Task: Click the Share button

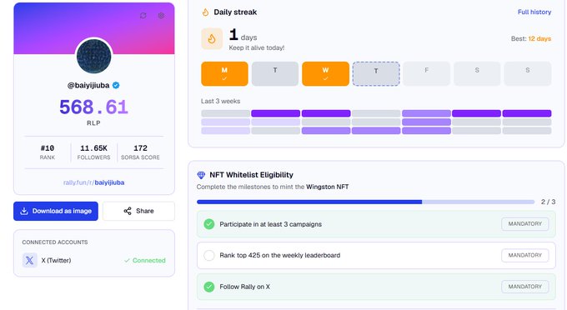Action: [x=139, y=211]
